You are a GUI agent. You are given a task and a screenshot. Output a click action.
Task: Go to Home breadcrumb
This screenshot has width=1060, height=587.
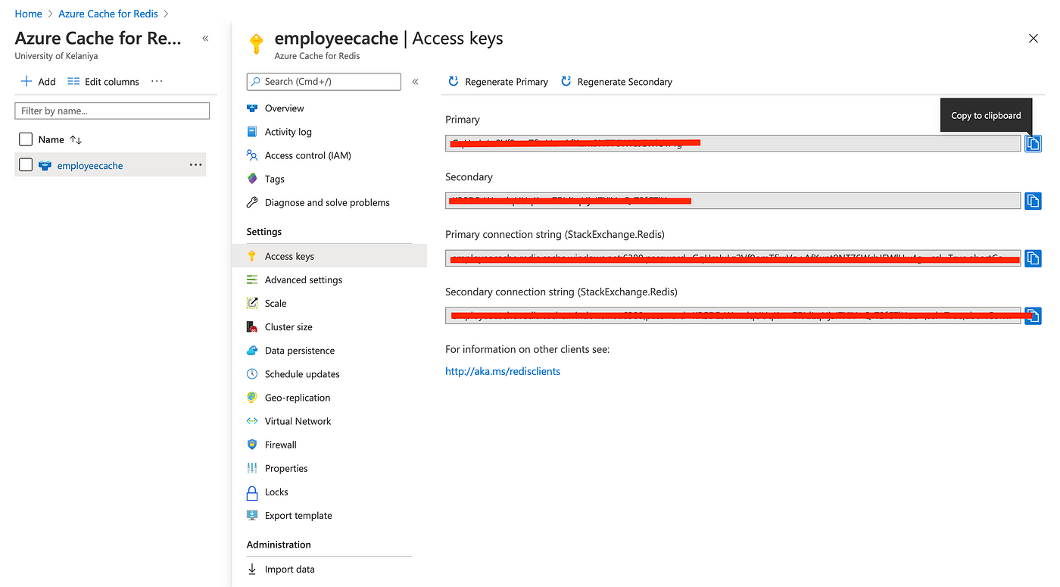coord(29,14)
